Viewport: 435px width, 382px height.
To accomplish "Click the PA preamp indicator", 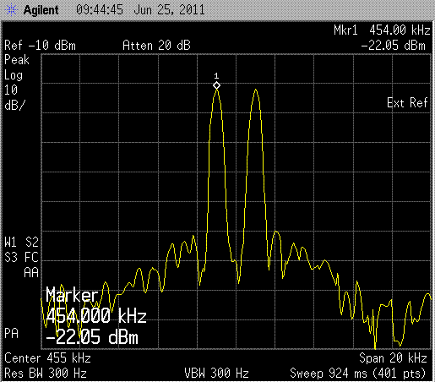I will pyautogui.click(x=11, y=333).
